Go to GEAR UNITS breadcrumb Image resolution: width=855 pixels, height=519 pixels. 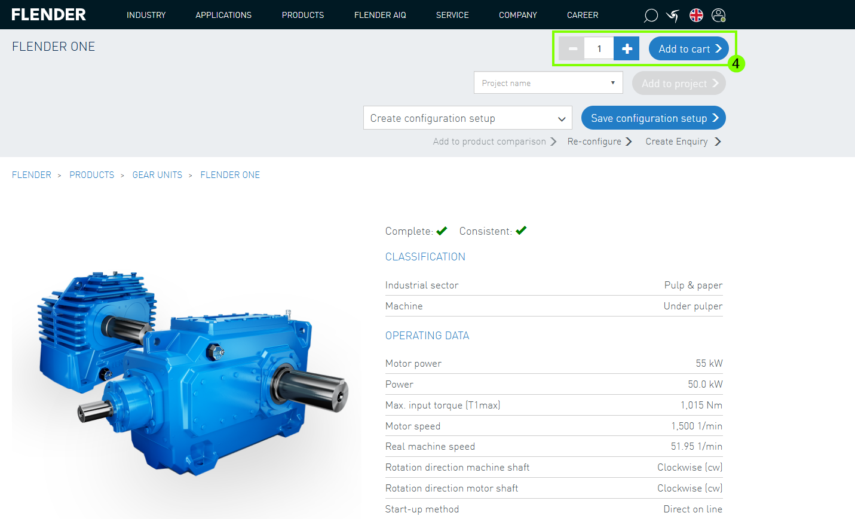pos(157,175)
